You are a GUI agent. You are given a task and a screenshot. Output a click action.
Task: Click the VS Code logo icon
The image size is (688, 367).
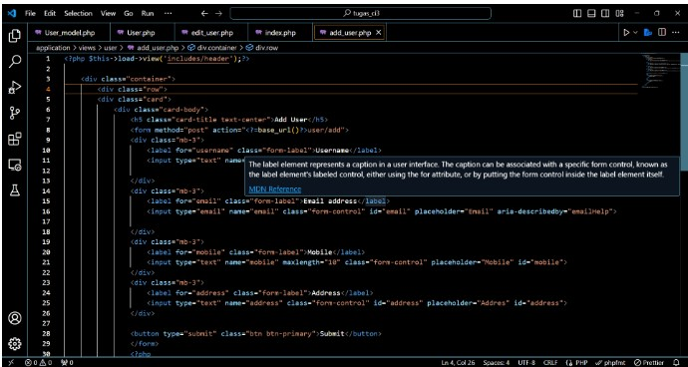(12, 13)
